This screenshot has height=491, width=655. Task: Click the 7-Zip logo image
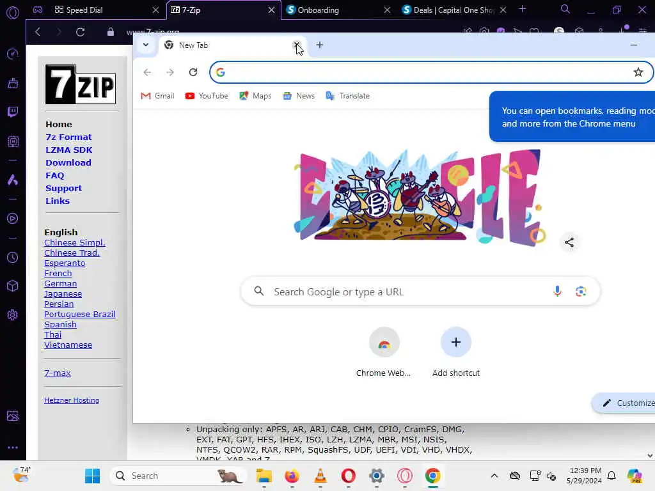click(80, 84)
